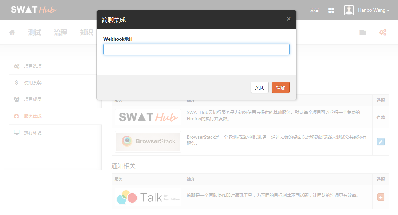The image size is (398, 215).
Task: Open the 流程 tab
Action: (x=61, y=32)
